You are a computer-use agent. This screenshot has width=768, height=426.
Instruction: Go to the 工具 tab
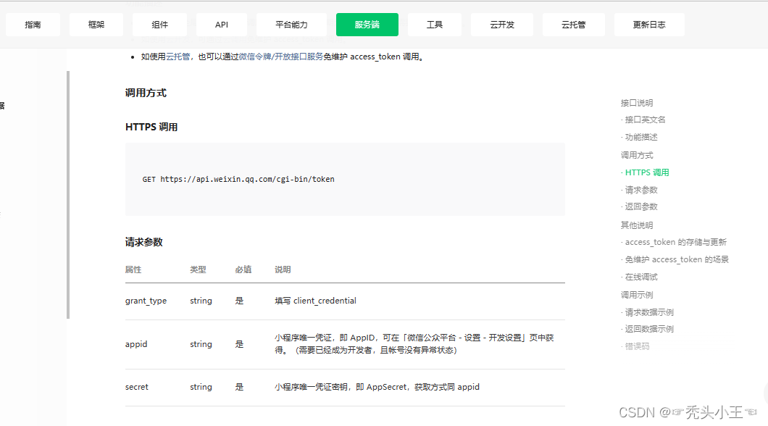435,25
